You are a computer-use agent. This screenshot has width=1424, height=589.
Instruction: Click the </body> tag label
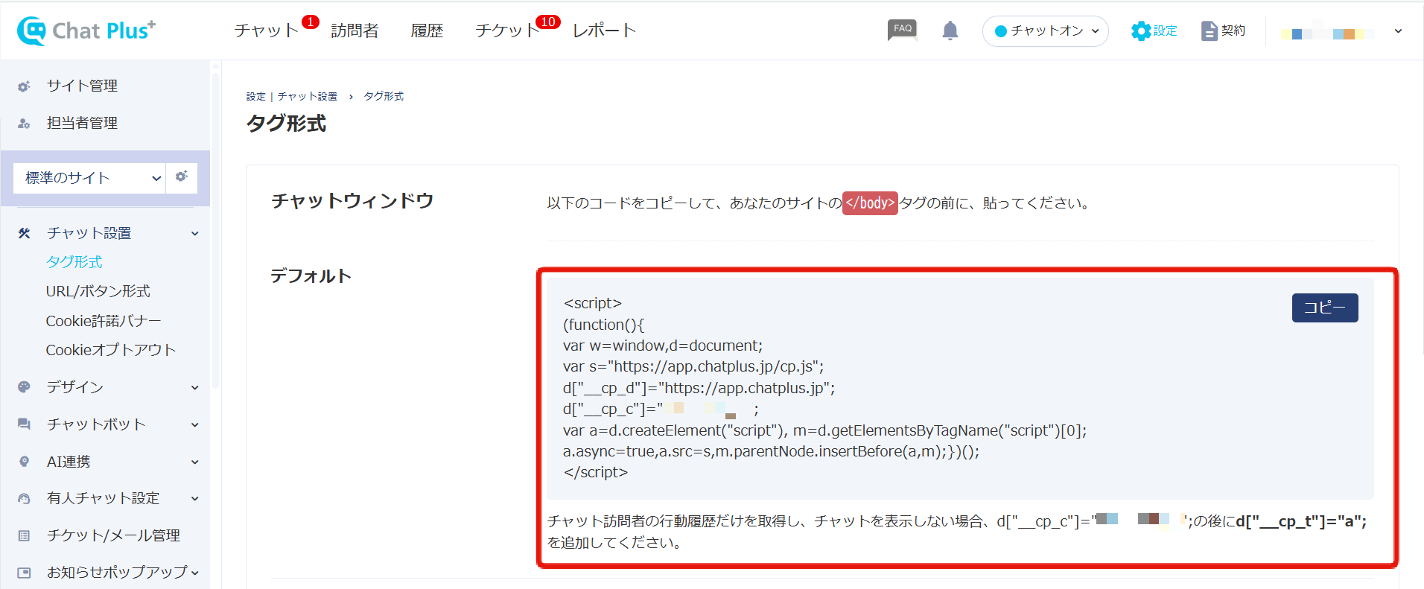point(870,203)
